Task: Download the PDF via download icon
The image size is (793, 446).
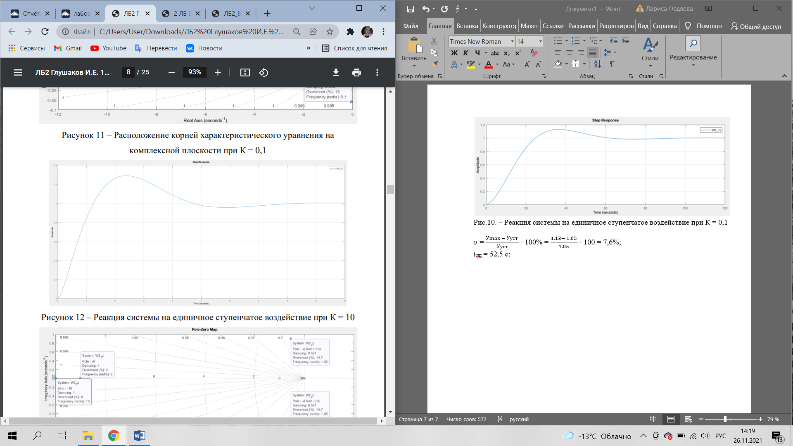Action: (x=336, y=72)
